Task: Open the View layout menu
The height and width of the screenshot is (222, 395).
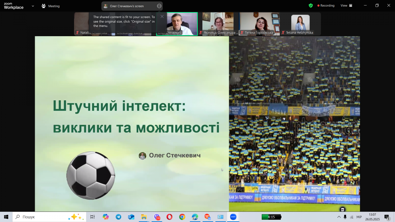Action: point(346,6)
